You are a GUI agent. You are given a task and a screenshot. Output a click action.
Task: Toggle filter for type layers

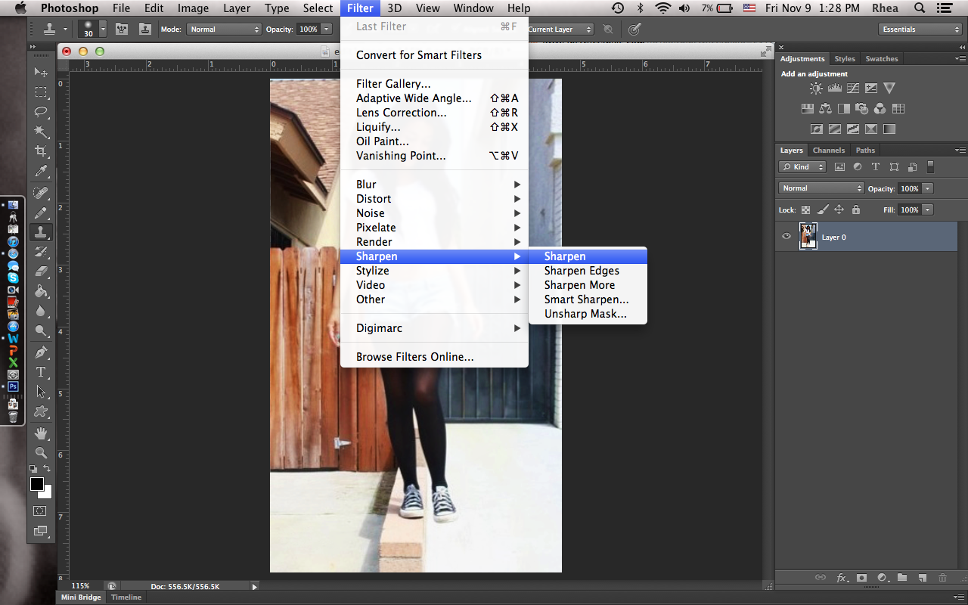[876, 167]
